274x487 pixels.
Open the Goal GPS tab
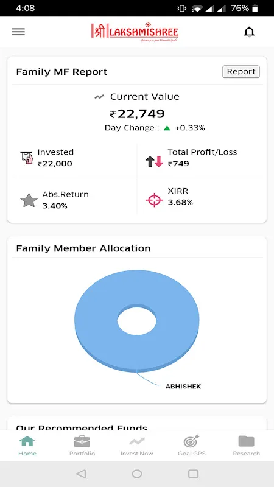point(192,446)
